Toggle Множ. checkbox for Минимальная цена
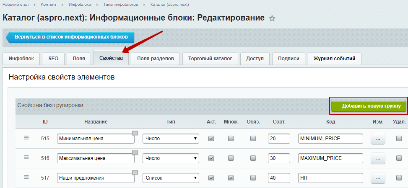The image size is (408, 188). 231,139
